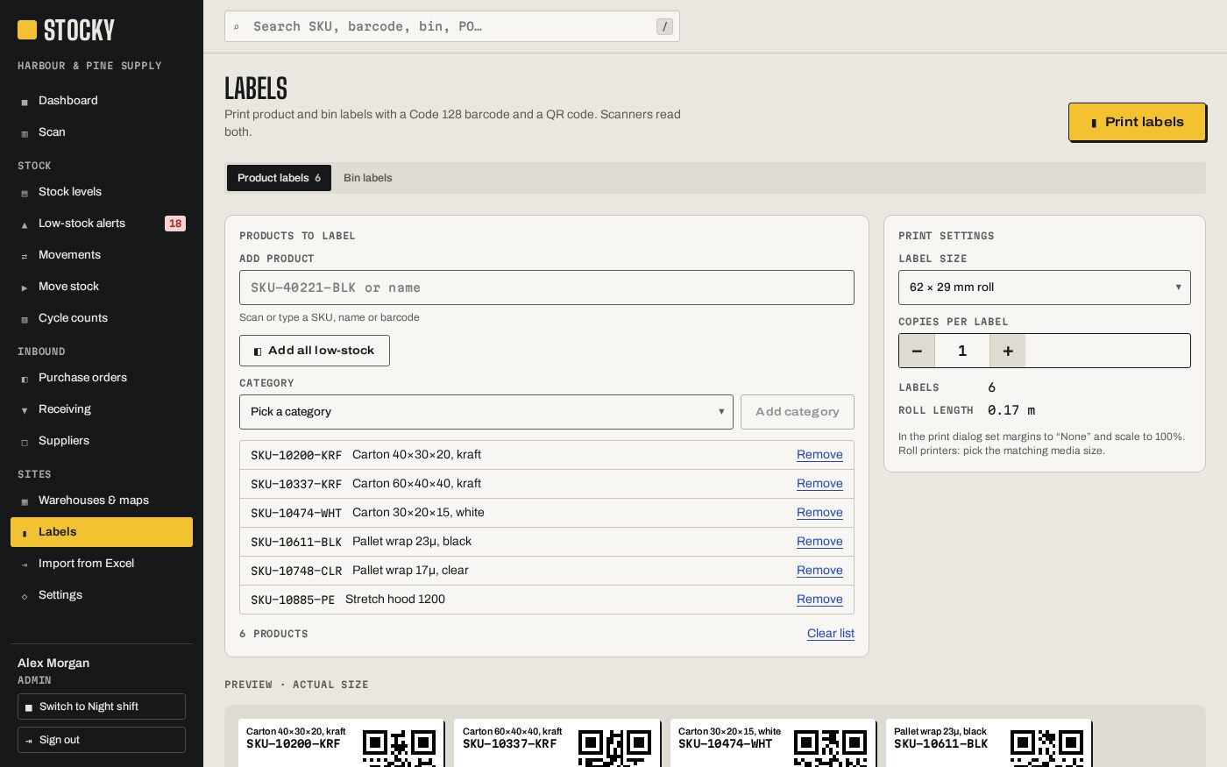Screen dimensions: 1227x767
Task: Click the Add product input field
Action: pos(547,288)
